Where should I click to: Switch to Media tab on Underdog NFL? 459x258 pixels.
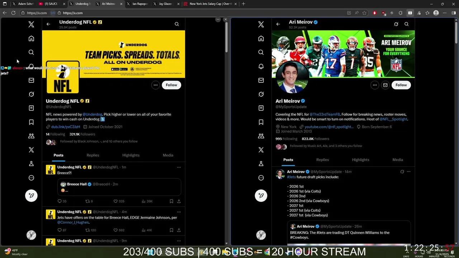pos(168,155)
